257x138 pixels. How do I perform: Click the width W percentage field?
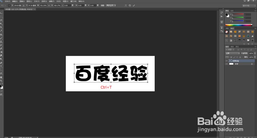(x=43, y=6)
